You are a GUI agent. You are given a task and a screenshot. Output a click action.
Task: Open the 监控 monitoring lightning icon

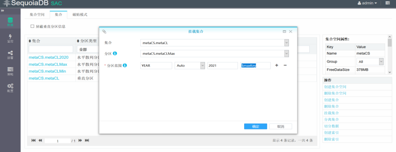[x=10, y=38]
